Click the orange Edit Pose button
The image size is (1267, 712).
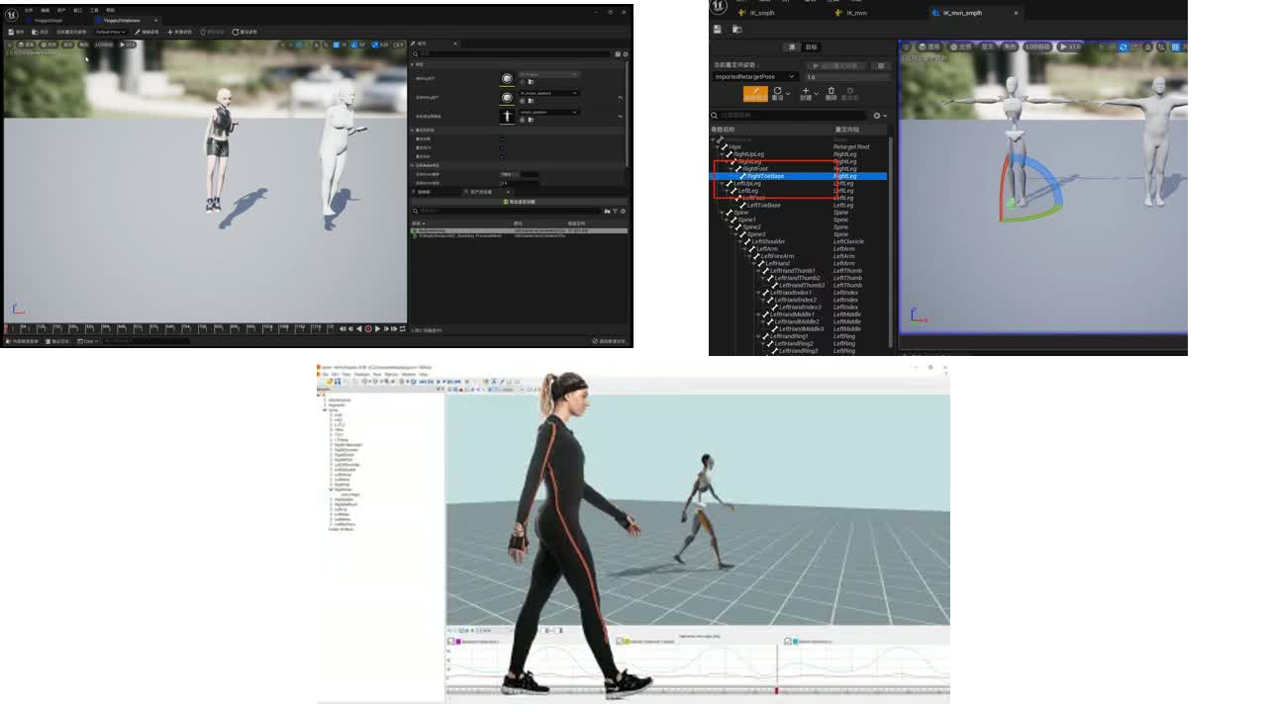click(755, 94)
